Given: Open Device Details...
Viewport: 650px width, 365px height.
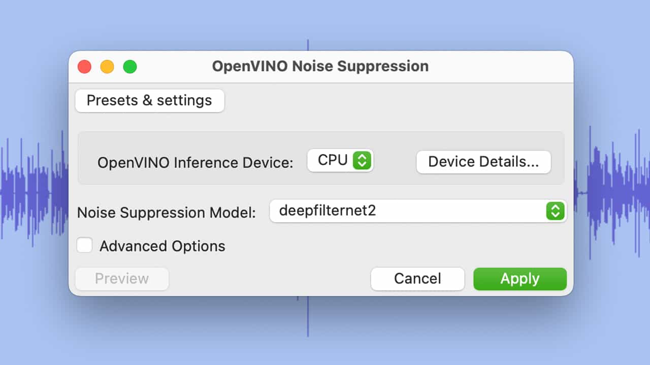Looking at the screenshot, I should (x=483, y=162).
